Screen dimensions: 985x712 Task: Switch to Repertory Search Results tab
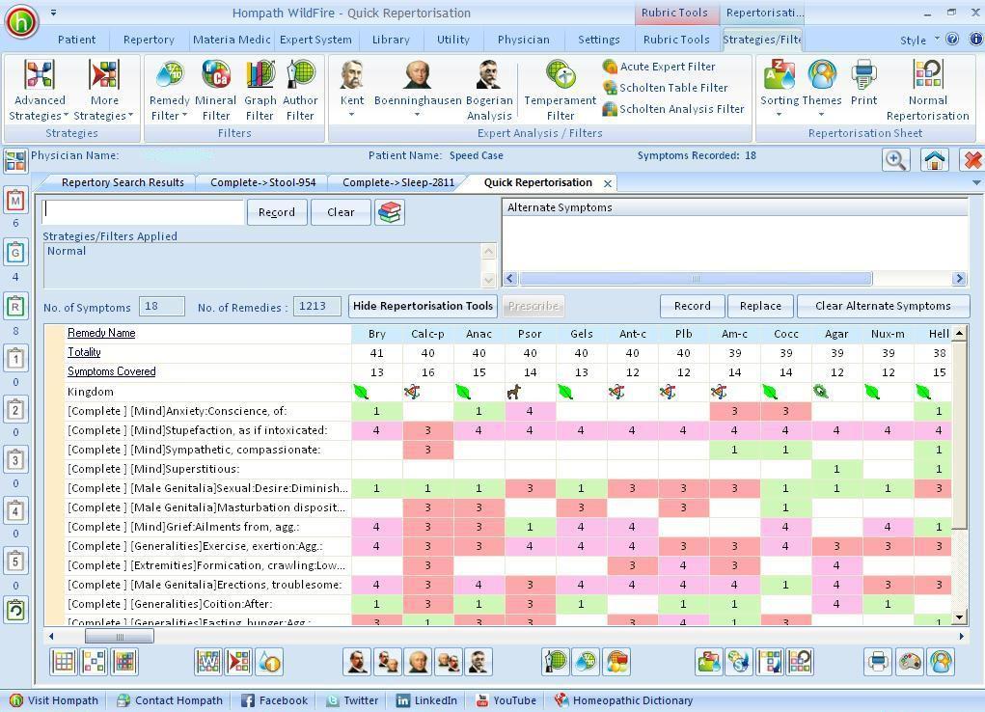click(123, 182)
